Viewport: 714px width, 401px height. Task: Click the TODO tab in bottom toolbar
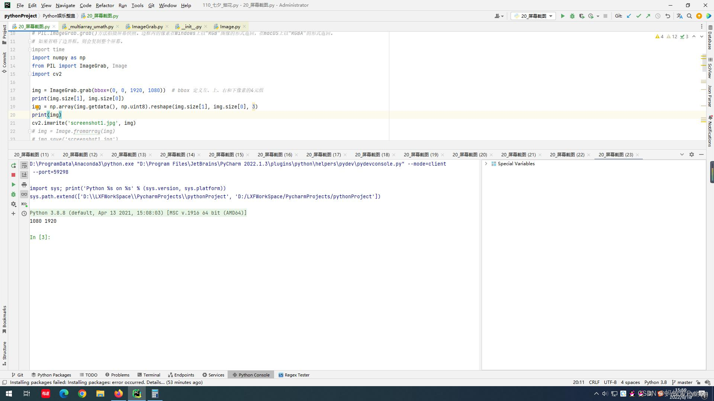coord(91,375)
